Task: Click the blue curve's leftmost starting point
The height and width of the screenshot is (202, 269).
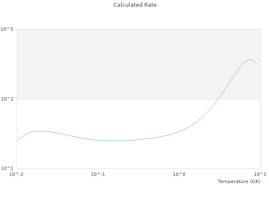Action: (x=17, y=141)
